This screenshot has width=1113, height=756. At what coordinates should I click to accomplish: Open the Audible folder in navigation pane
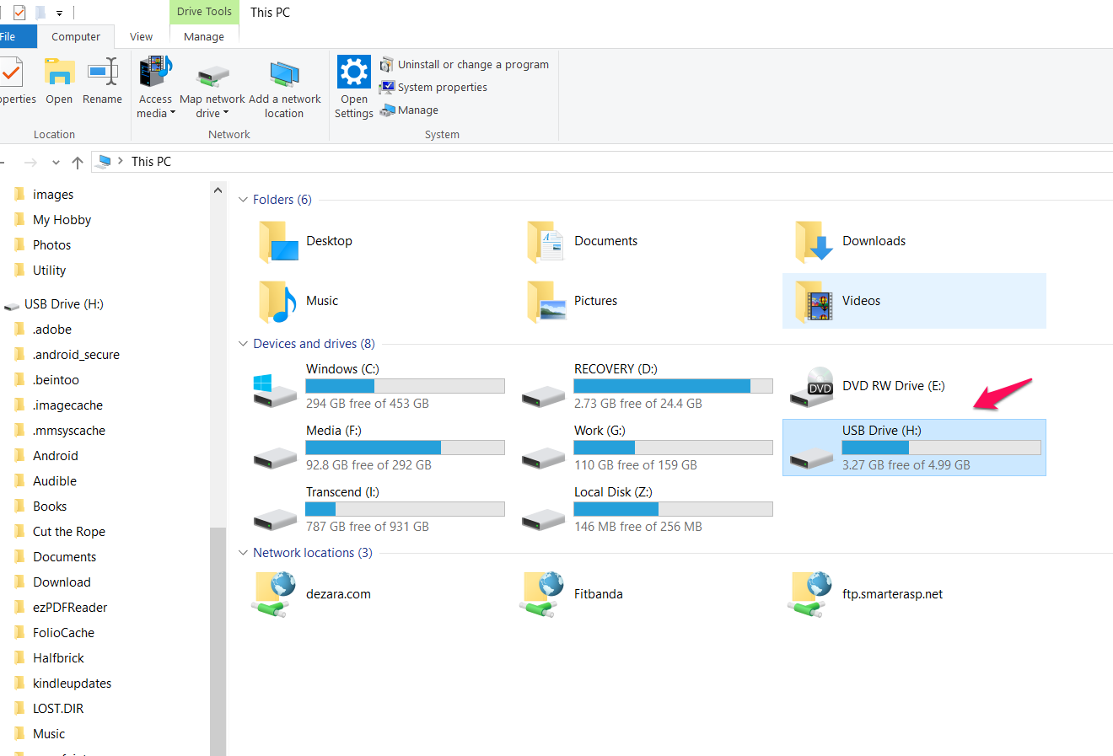click(x=54, y=481)
